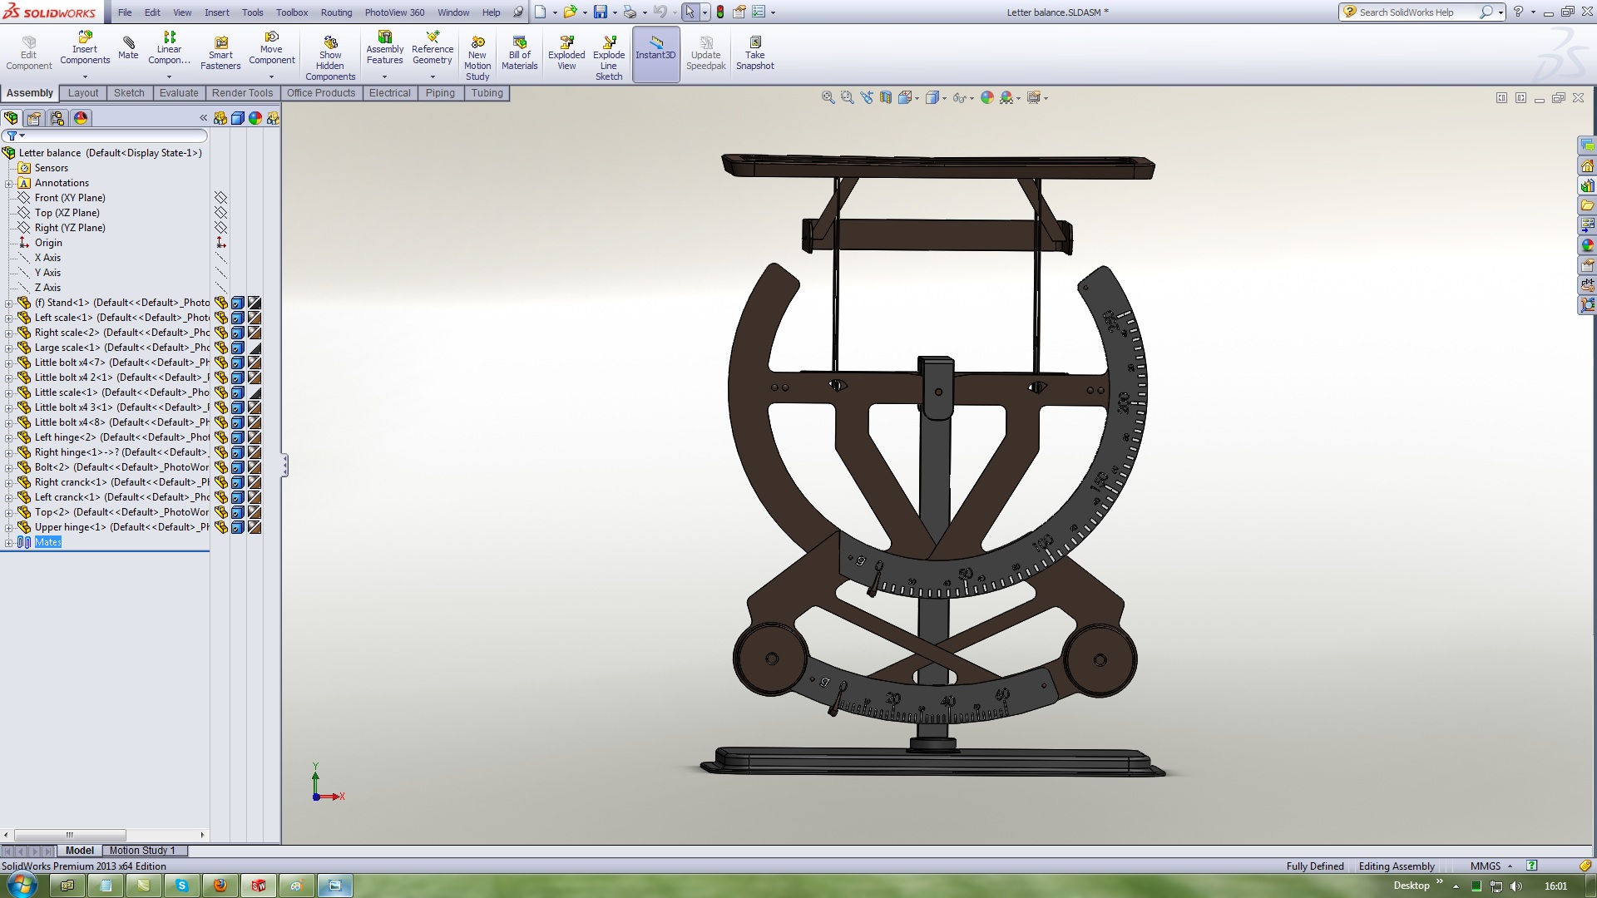Toggle Left scale<1> hide/show icon
The height and width of the screenshot is (898, 1597).
pos(220,318)
